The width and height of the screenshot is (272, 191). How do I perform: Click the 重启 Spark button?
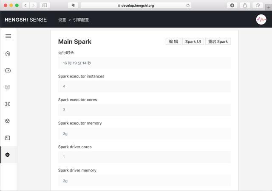click(x=218, y=42)
